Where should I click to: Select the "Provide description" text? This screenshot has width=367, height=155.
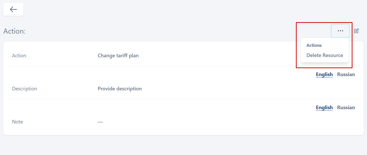(120, 89)
